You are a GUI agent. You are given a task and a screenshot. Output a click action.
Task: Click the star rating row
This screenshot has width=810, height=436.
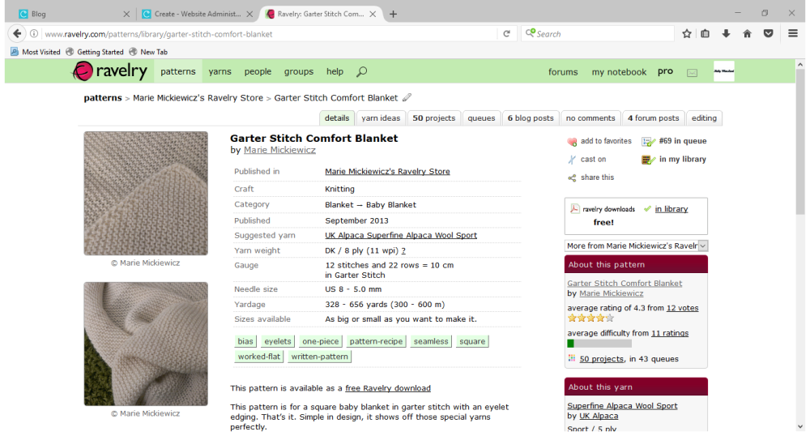click(591, 318)
